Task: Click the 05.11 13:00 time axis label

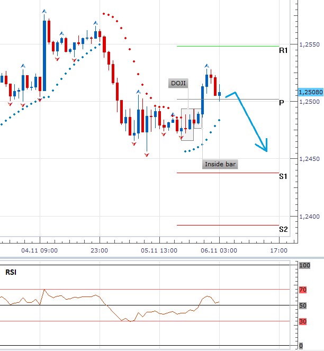Action: pos(159,250)
